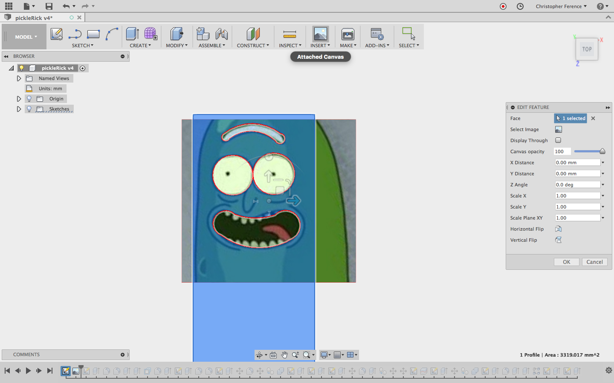Open the Z Angle dropdown in Edit Feature
614x383 pixels.
(x=602, y=184)
